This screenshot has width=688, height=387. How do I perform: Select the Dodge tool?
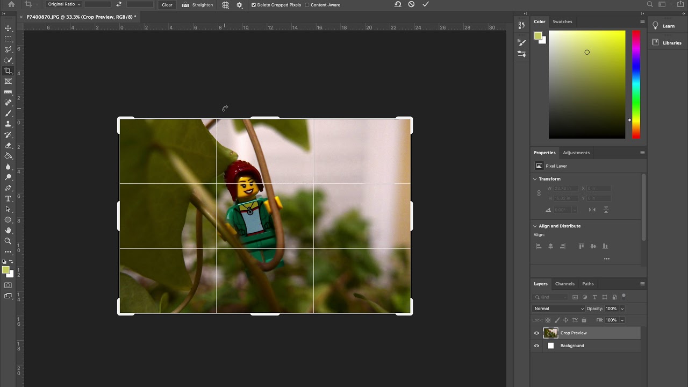pyautogui.click(x=8, y=177)
